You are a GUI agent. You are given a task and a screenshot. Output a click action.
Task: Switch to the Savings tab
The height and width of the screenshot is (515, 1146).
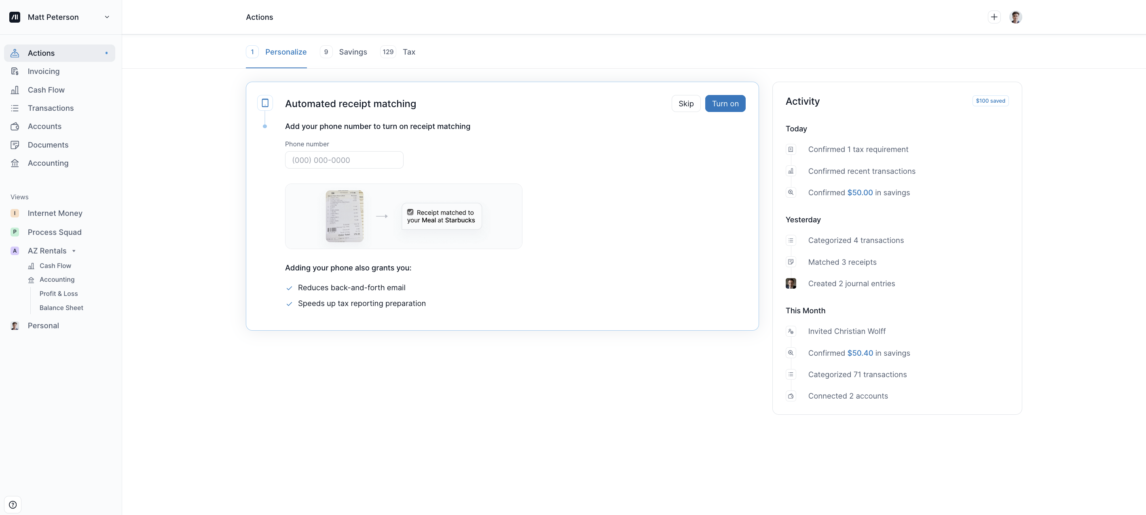tap(352, 52)
